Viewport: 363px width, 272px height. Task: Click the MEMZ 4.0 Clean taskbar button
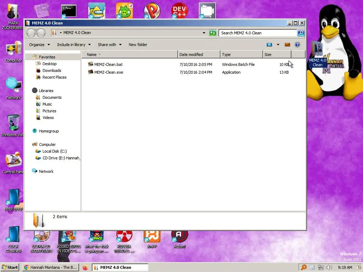(x=120, y=267)
